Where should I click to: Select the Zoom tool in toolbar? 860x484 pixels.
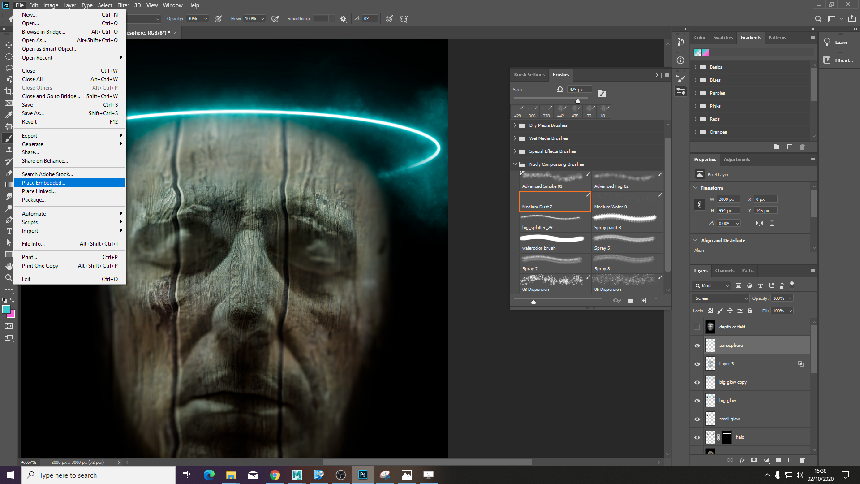(9, 278)
